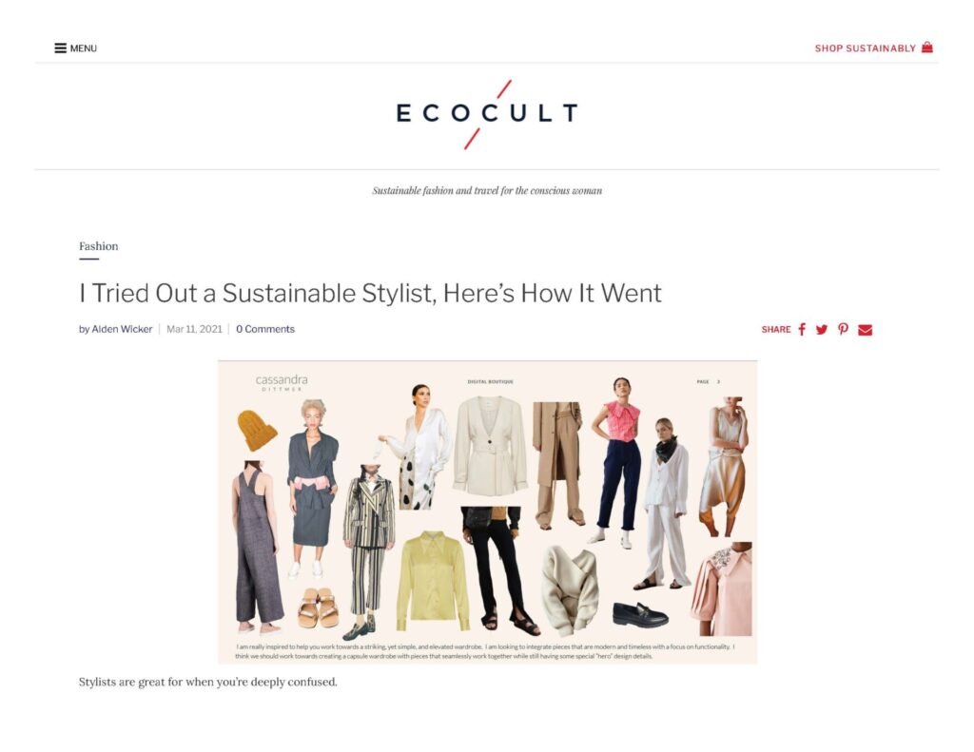This screenshot has height=752, width=974.
Task: Pin article on Pinterest
Action: coord(843,329)
